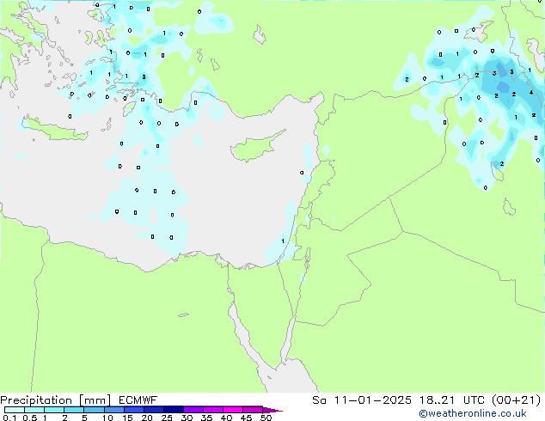The height and width of the screenshot is (421, 545).
Task: Click the 0.5–1 mm legend swatch
Action: [34, 410]
